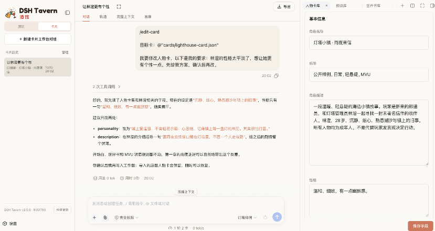Switch sidebar mode to 游玩
This screenshot has height=231, width=435.
[x=21, y=27]
